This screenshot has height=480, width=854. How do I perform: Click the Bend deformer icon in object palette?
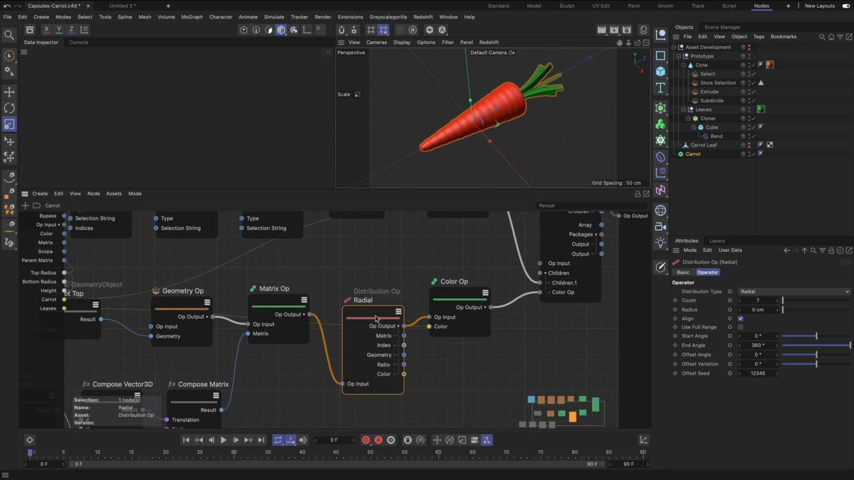pos(660,157)
